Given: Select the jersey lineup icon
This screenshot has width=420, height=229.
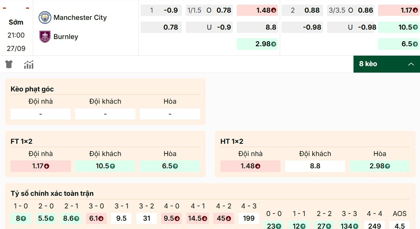Looking at the screenshot, I should tap(9, 64).
